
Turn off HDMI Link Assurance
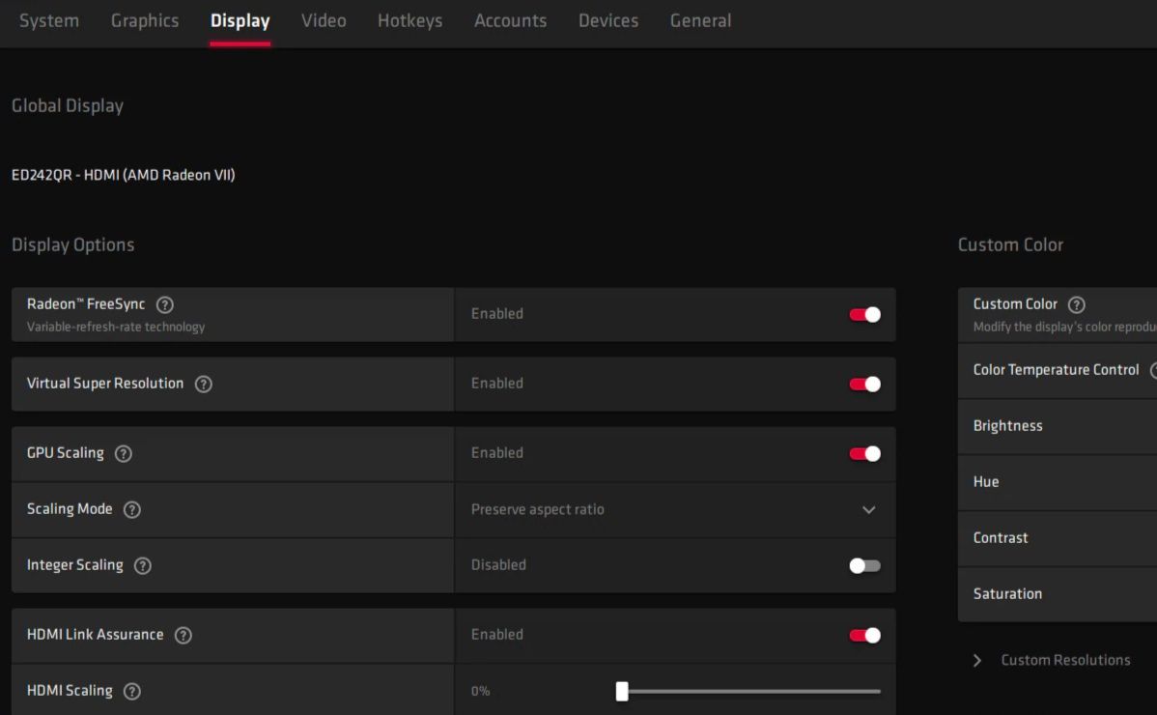click(863, 635)
